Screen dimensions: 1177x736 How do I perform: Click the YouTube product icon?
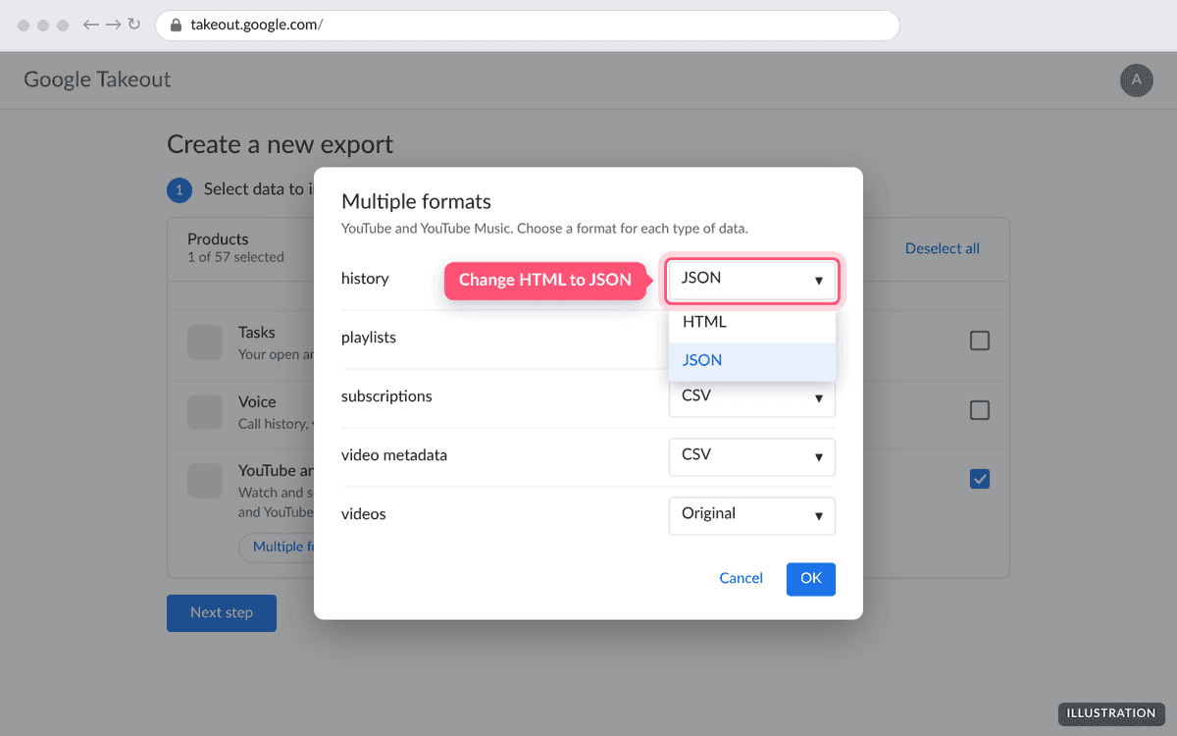point(205,481)
